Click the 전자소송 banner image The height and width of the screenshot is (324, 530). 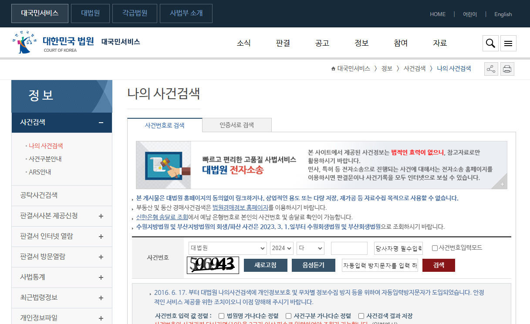321,165
